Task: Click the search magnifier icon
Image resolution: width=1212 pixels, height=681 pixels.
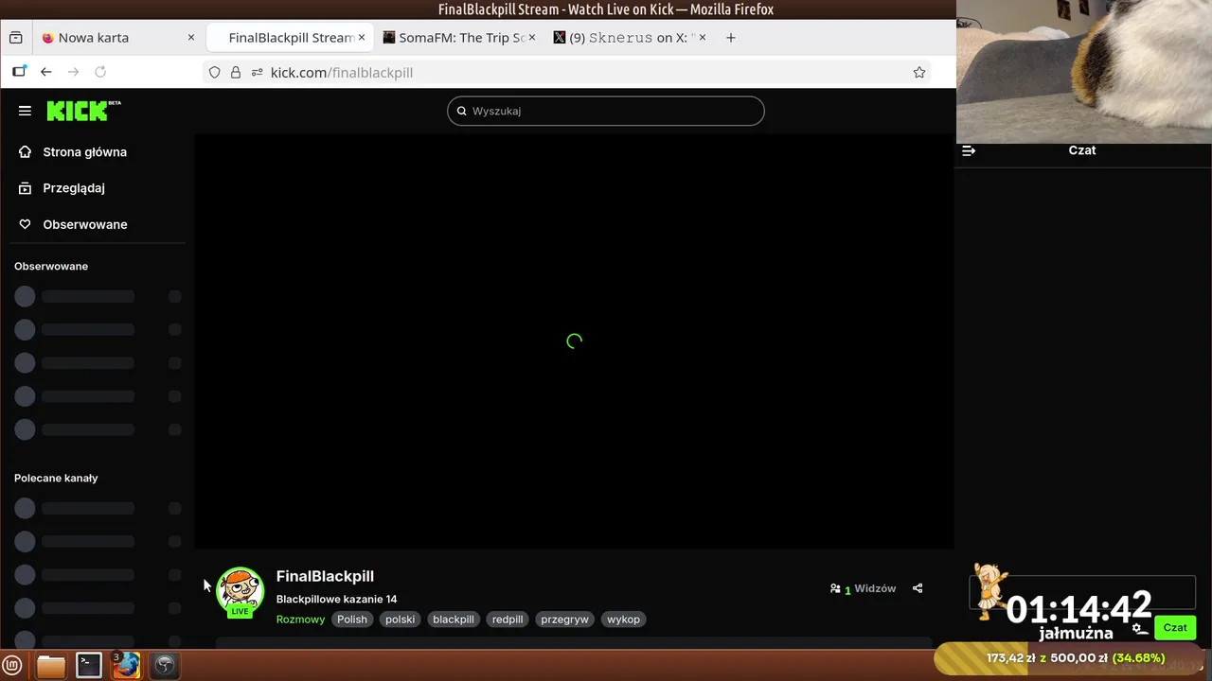Action: pyautogui.click(x=462, y=111)
